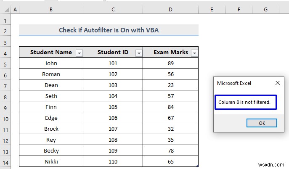The image size is (289, 169).
Task: Click the 'Exam Marks' header cell
Action: (x=170, y=52)
